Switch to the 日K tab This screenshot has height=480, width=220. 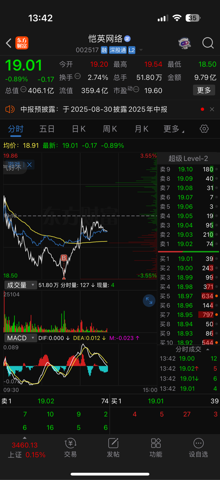click(78, 129)
